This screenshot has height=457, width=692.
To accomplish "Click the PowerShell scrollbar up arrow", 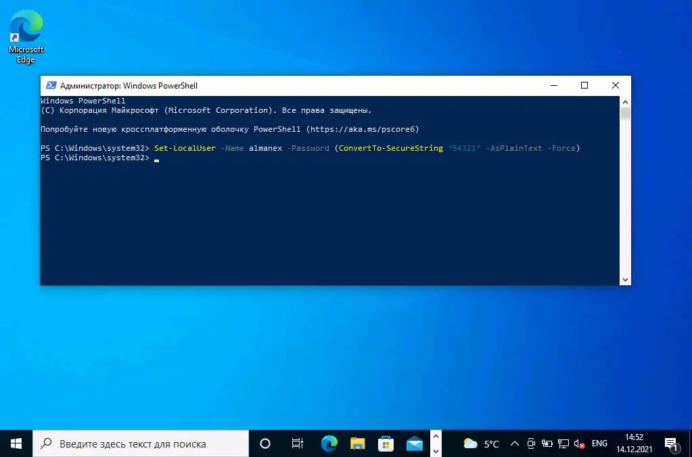I will pyautogui.click(x=625, y=102).
